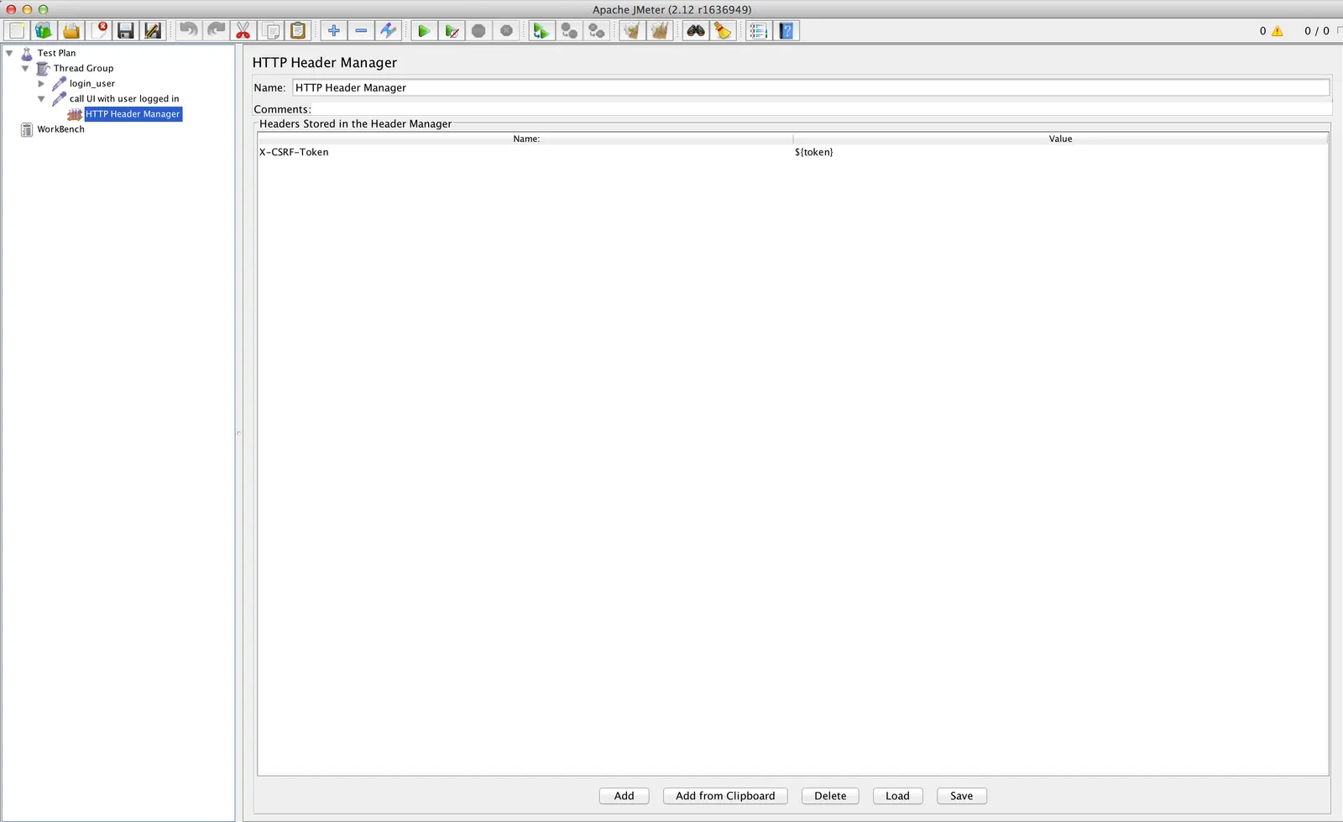Click the Load headers button

pyautogui.click(x=897, y=796)
